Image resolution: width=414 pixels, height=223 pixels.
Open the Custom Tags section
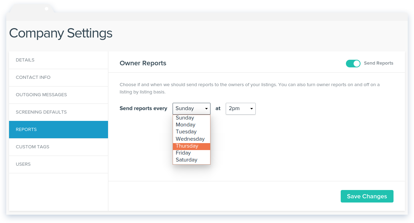tap(59, 147)
